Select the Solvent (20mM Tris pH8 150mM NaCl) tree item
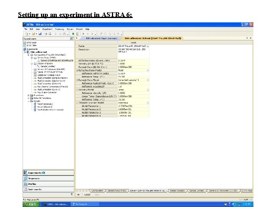Image resolution: width=276 pixels, height=207 pixels. (x=57, y=61)
